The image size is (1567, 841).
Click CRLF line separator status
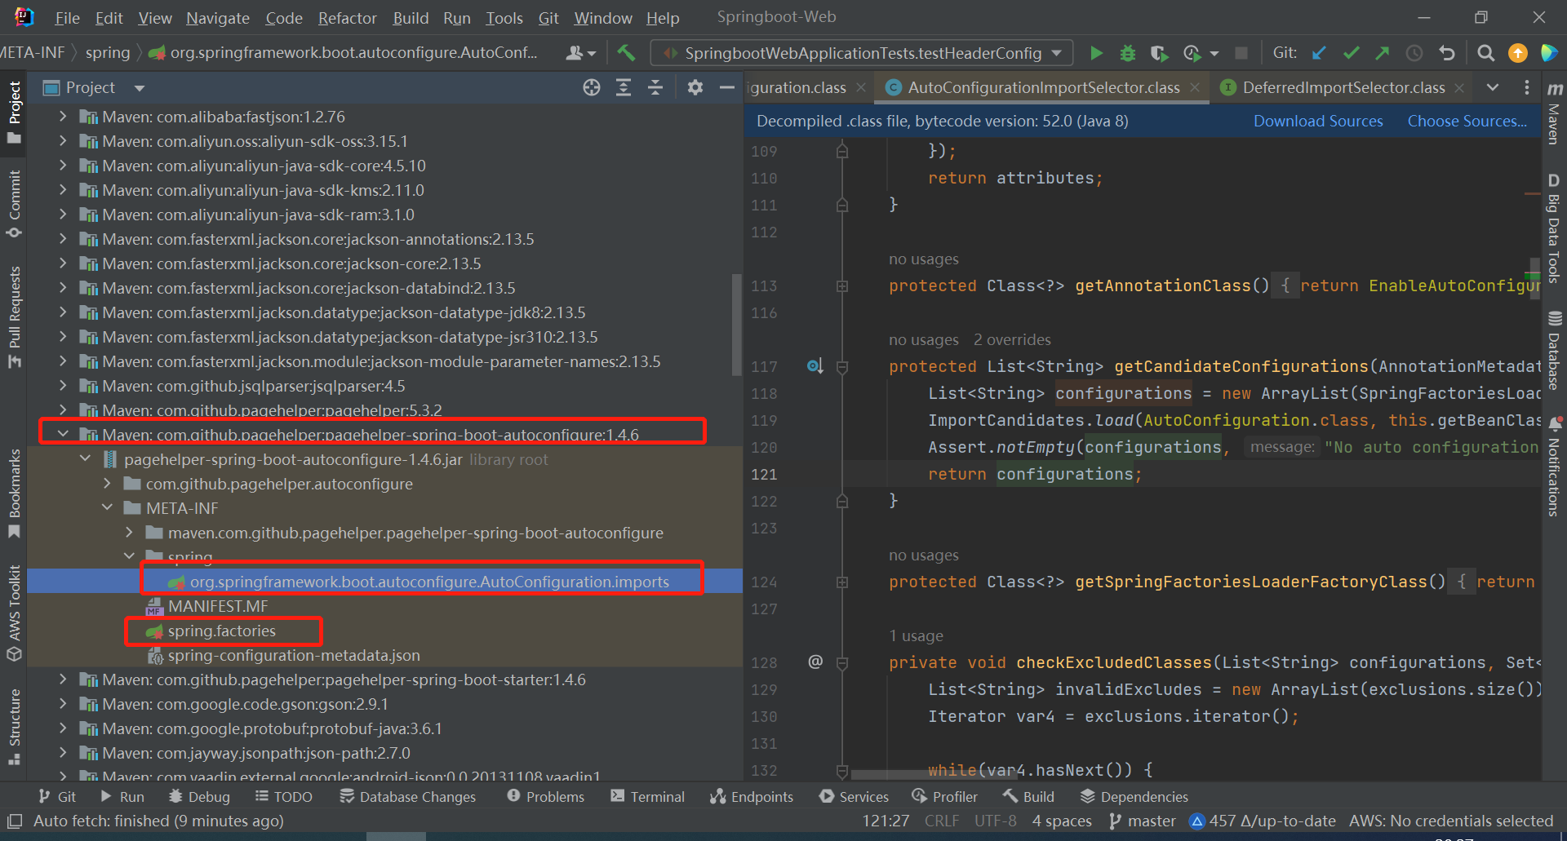click(941, 821)
